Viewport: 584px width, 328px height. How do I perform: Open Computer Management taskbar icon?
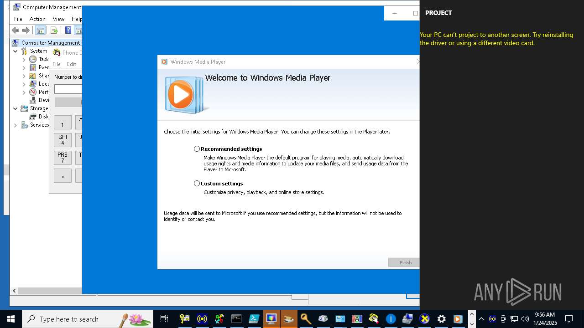(408, 319)
